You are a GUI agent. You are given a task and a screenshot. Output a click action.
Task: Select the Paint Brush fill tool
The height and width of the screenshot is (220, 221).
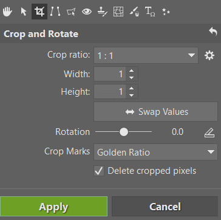[134, 12]
